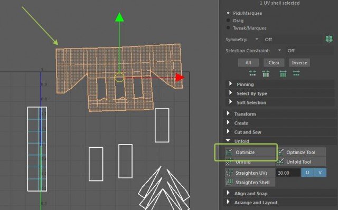Open the Selection Constraint dropdown arrow
The width and height of the screenshot is (338, 210).
coord(279,51)
